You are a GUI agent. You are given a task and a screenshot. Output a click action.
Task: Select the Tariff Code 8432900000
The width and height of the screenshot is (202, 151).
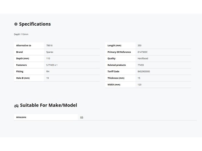144,71
